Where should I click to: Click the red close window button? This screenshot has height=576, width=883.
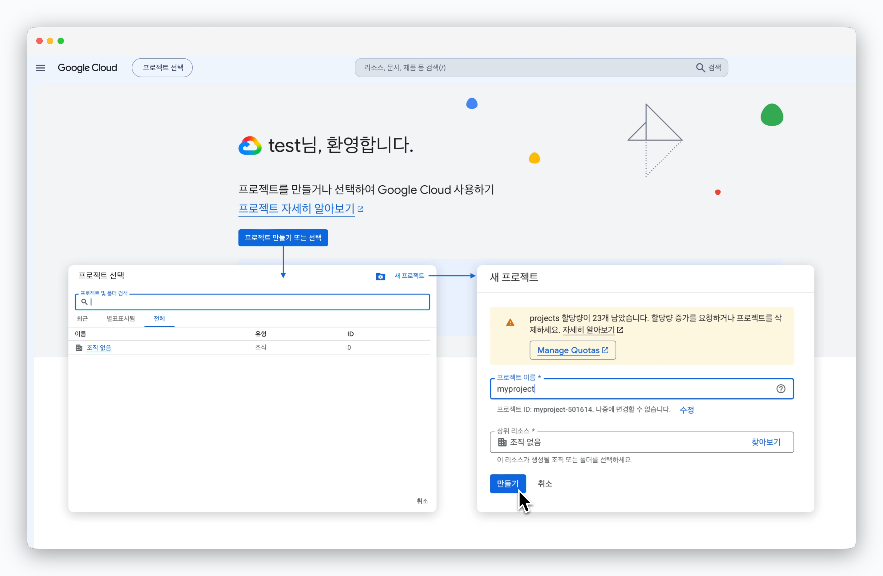tap(39, 41)
